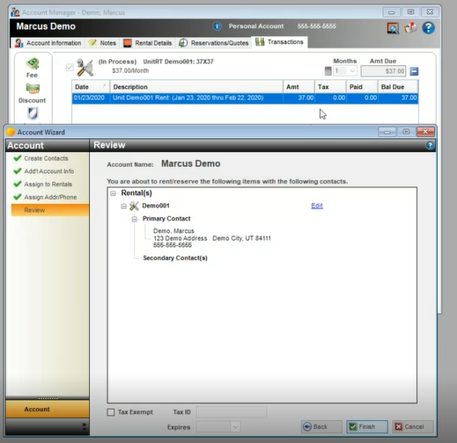Click the blue minus icon next to Amt Due

coord(414,71)
